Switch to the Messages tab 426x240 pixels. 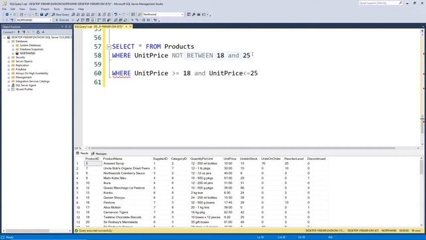pos(99,153)
